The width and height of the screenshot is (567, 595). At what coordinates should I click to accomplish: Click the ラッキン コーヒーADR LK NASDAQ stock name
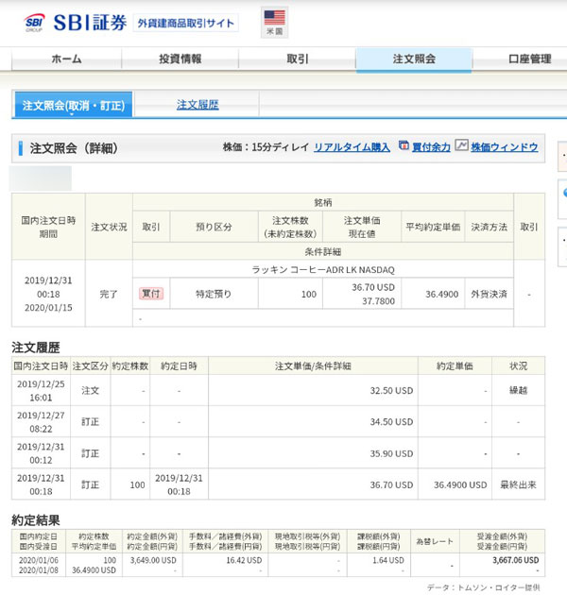click(x=322, y=270)
